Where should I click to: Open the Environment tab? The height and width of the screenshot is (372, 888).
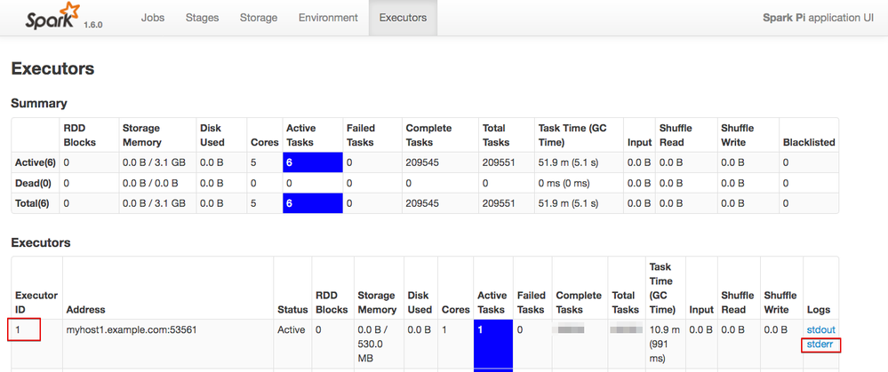tap(328, 18)
